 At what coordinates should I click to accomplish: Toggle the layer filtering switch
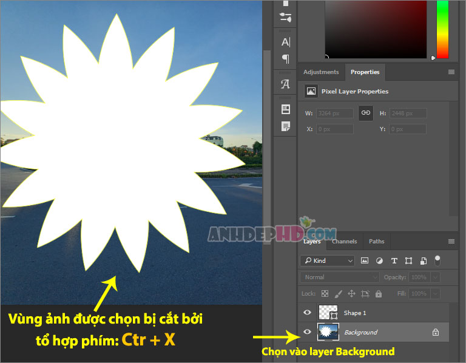point(437,260)
